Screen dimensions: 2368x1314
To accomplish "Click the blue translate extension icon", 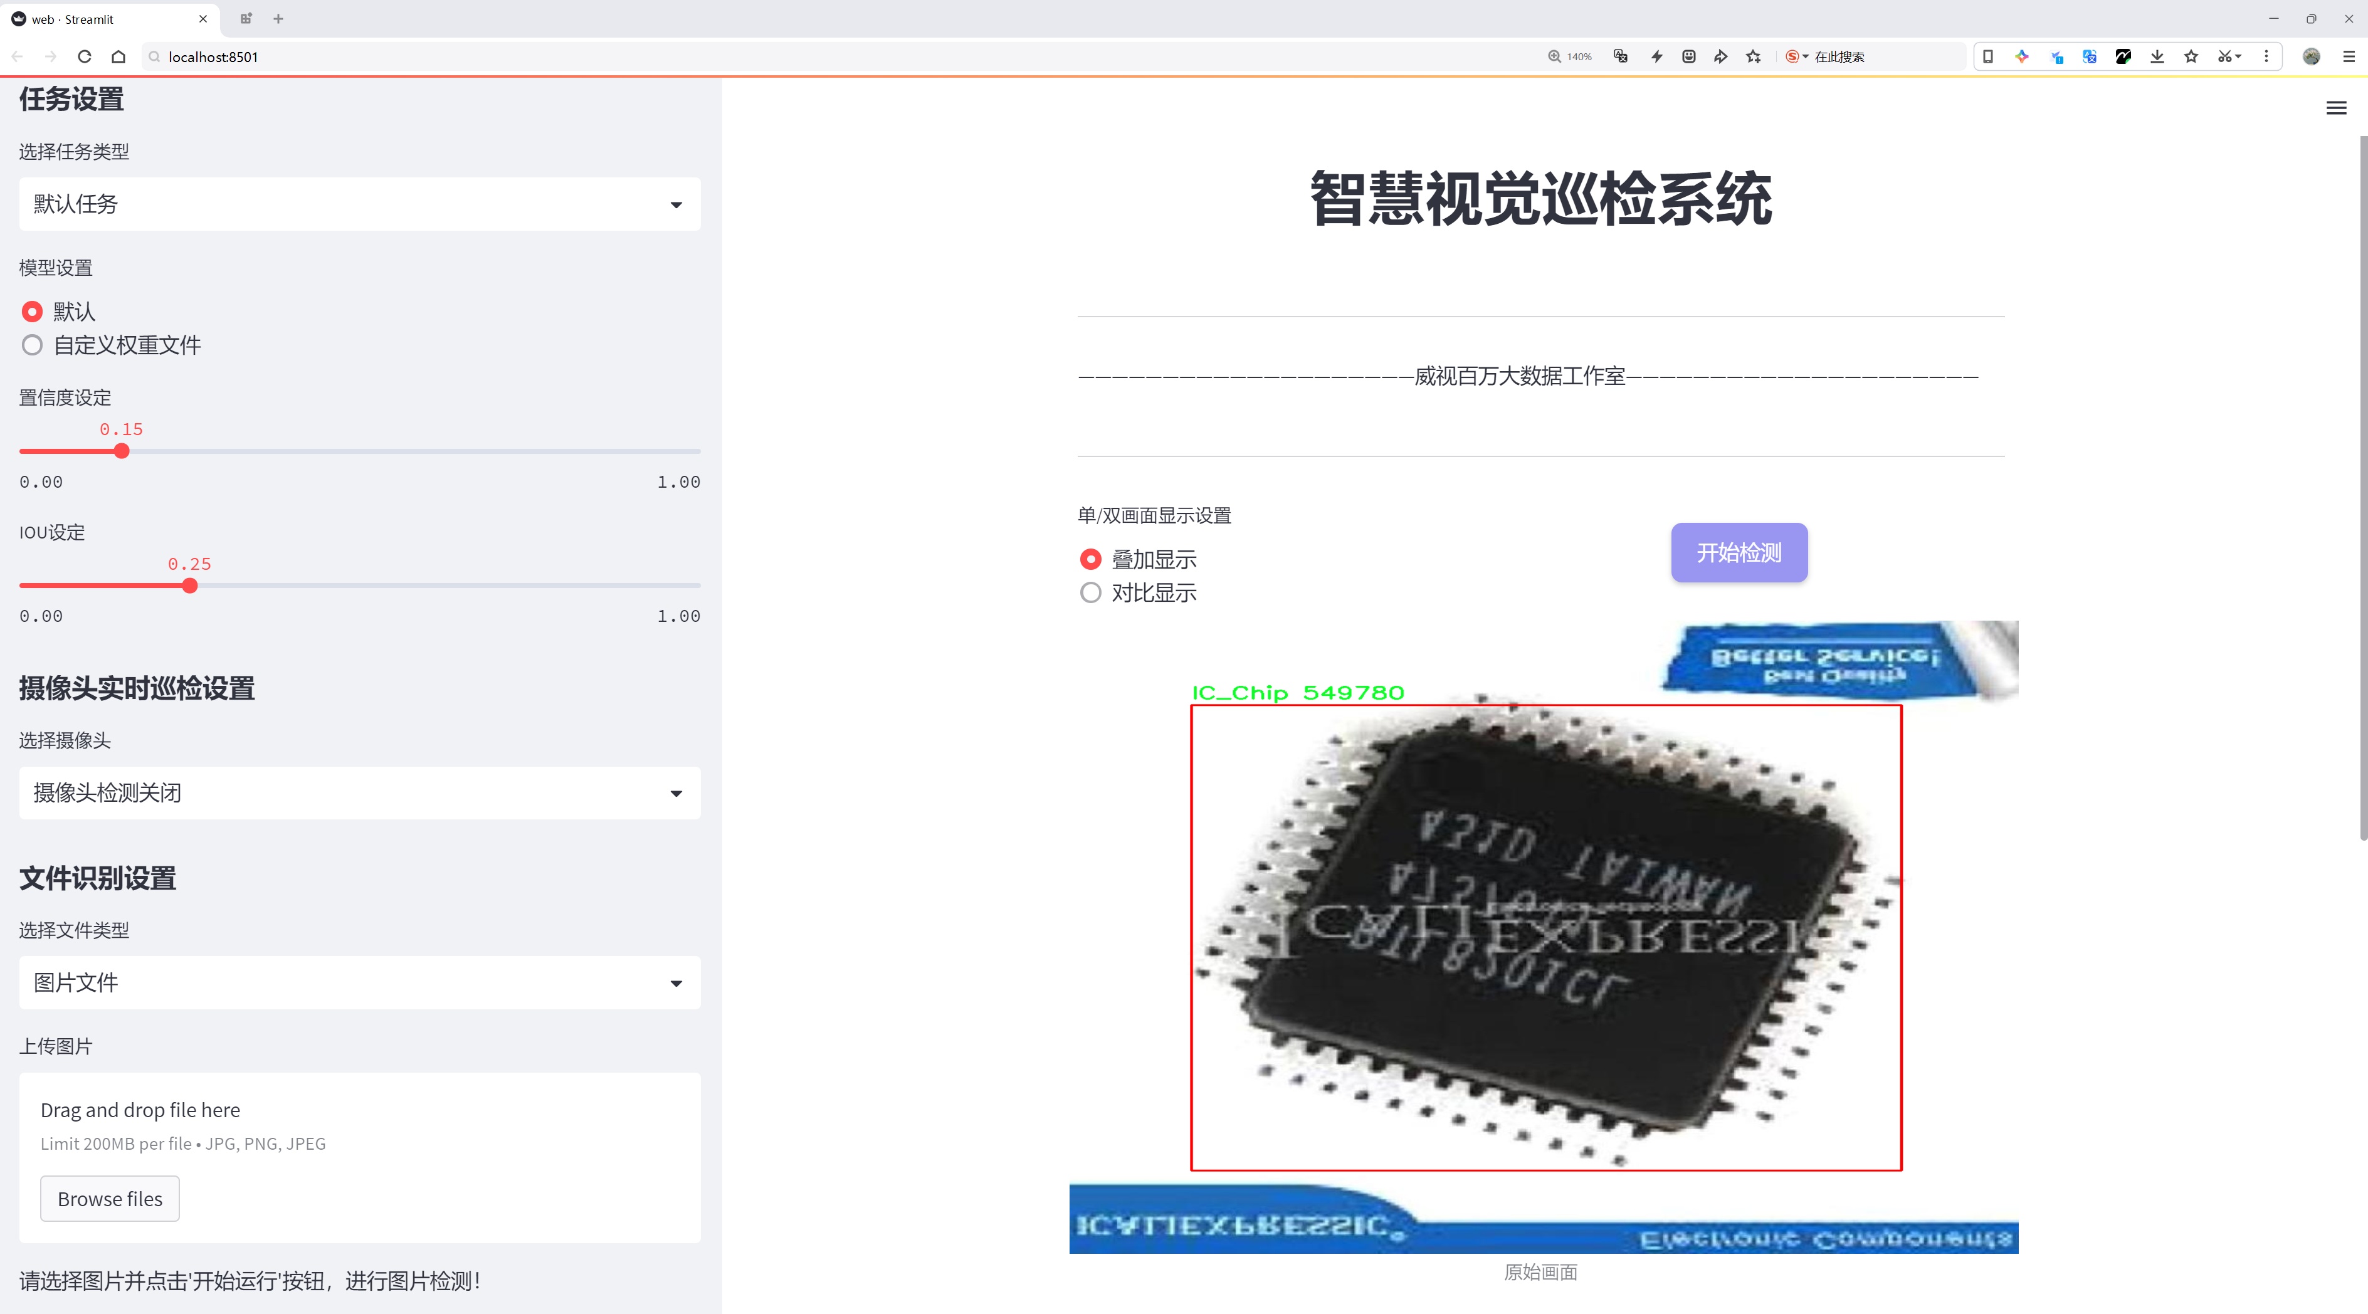I will pos(2090,56).
